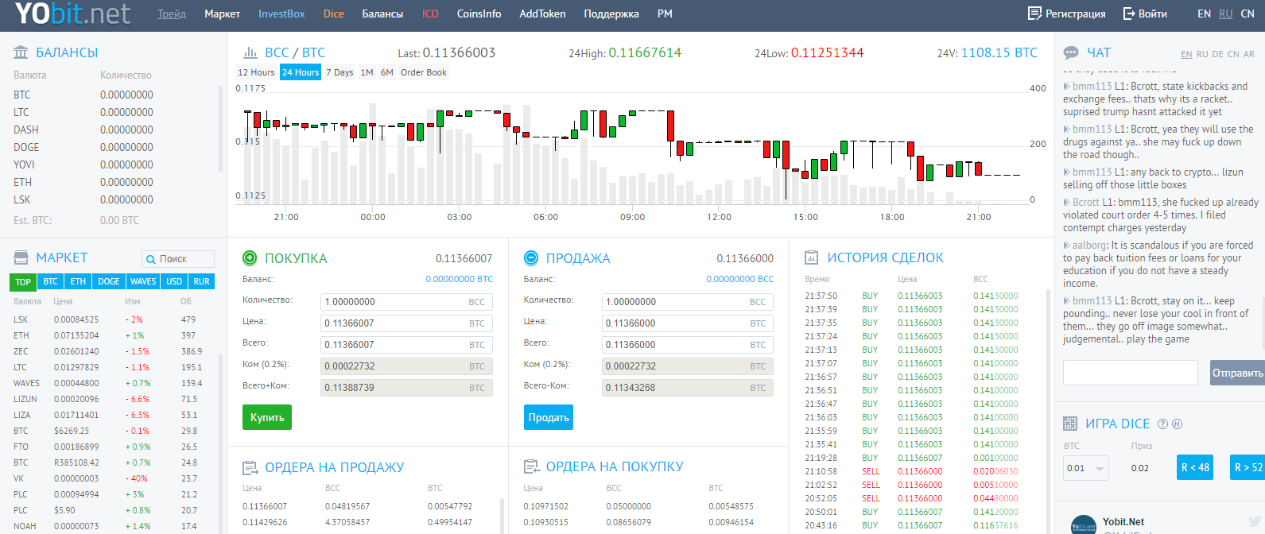Click the Dice game H history icon

[x=1178, y=424]
